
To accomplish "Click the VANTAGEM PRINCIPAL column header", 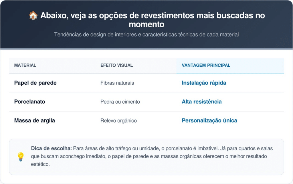I will point(206,65).
